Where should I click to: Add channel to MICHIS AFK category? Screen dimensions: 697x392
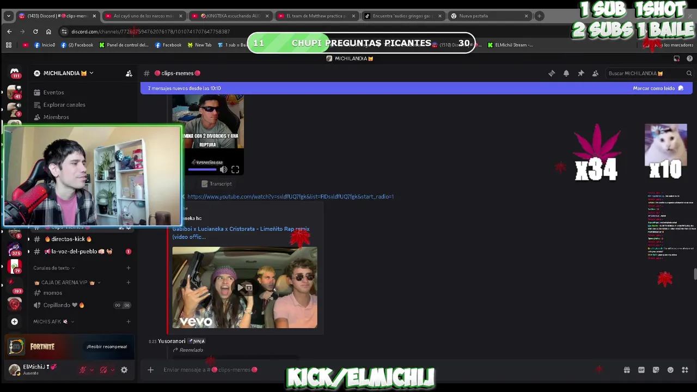[129, 322]
